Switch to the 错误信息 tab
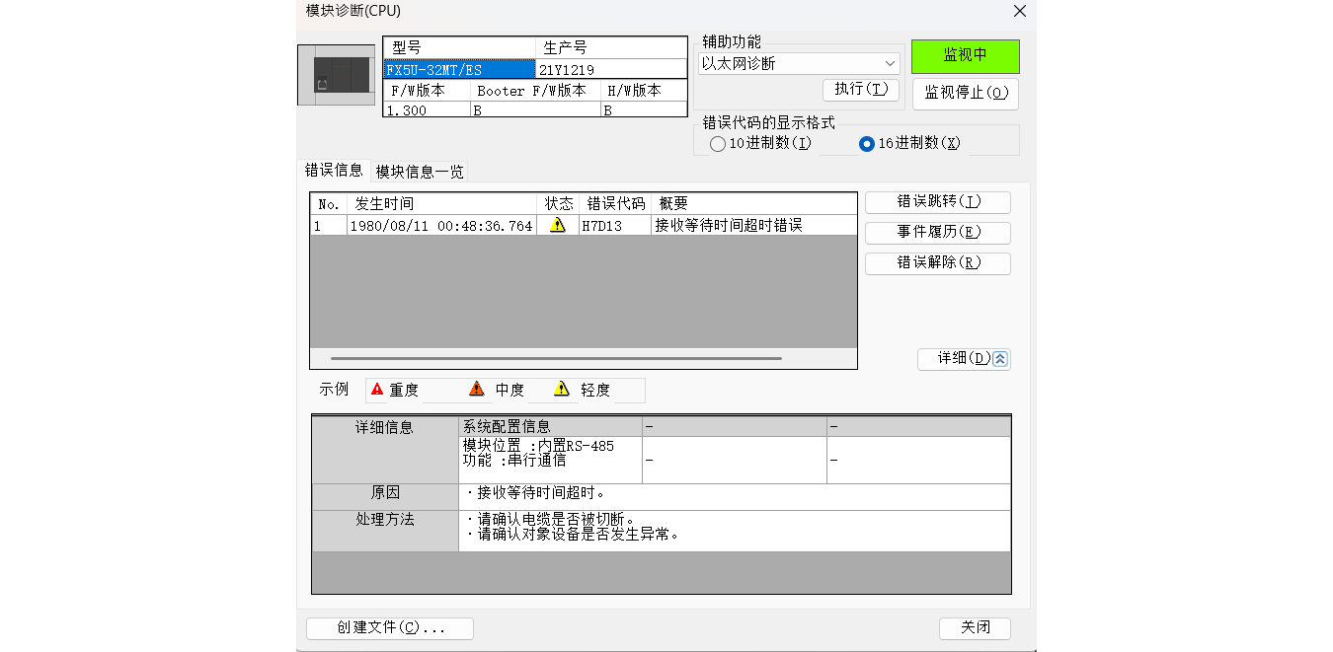Screen dimensions: 1333x652 [x=334, y=171]
